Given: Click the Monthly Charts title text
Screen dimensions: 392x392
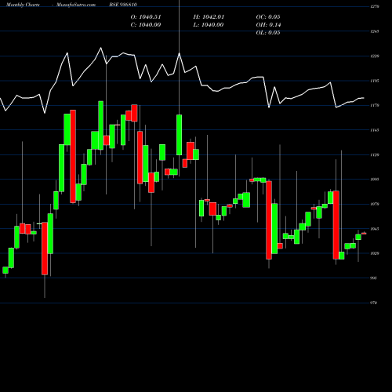Looking at the screenshot, I should coord(23,5).
